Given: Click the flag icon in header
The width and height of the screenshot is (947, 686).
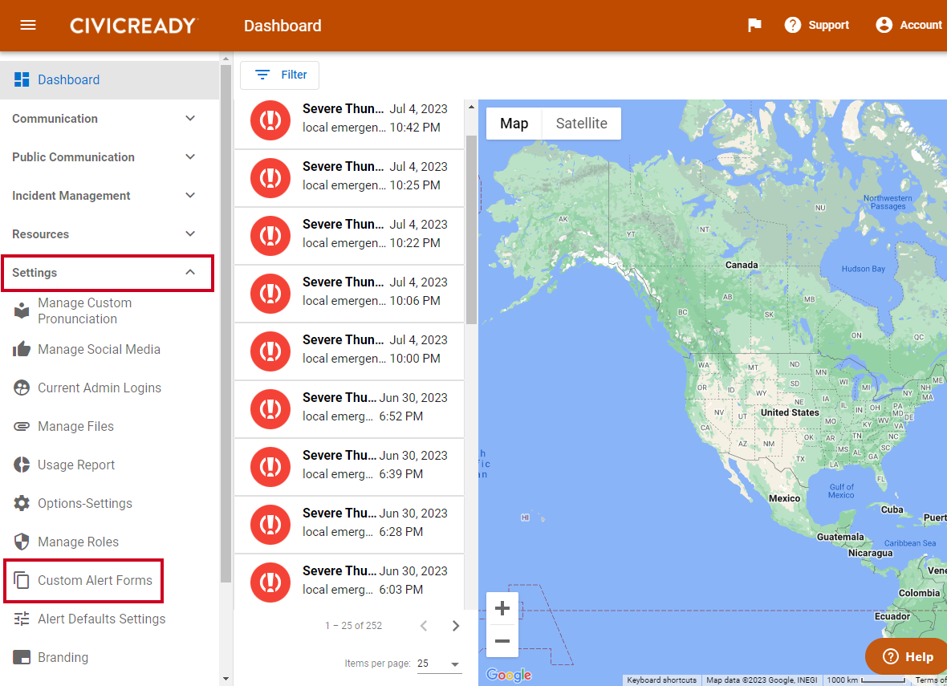Looking at the screenshot, I should coord(754,26).
